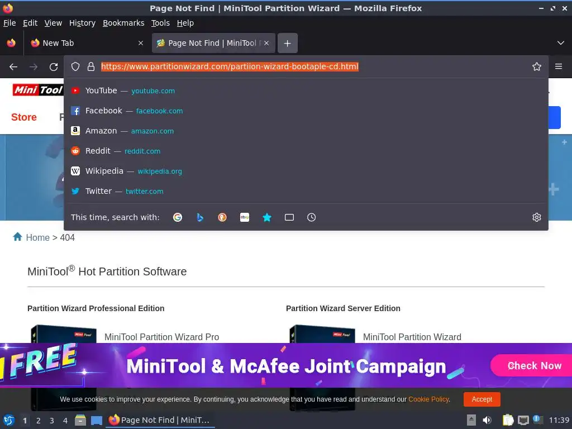Open the tracking protection shield icon

75,67
